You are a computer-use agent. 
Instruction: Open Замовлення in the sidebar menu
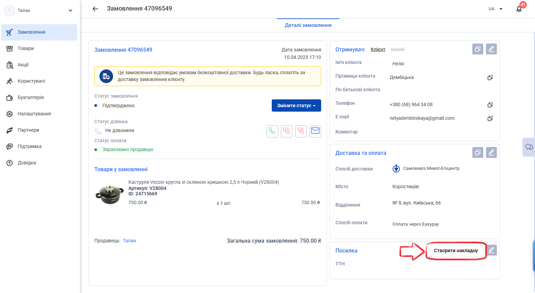tap(40, 32)
